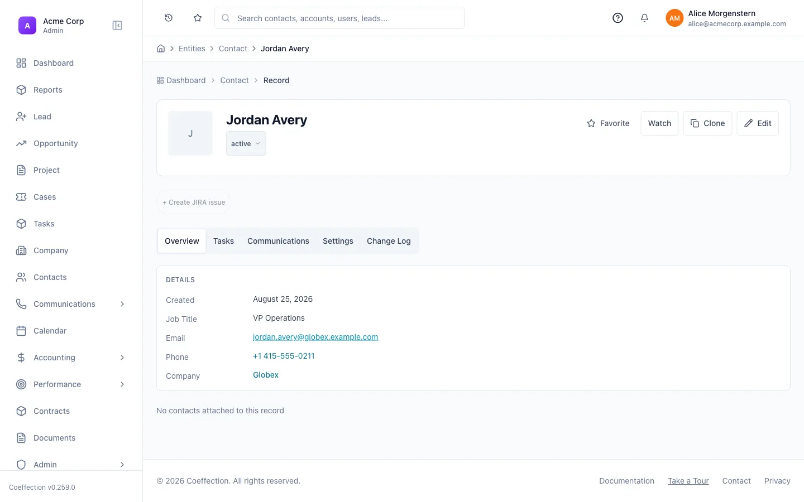
Task: Open recent history clock icon
Action: (169, 18)
